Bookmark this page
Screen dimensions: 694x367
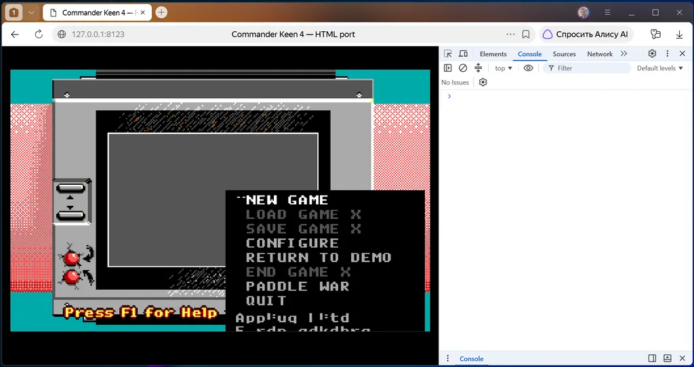point(526,34)
